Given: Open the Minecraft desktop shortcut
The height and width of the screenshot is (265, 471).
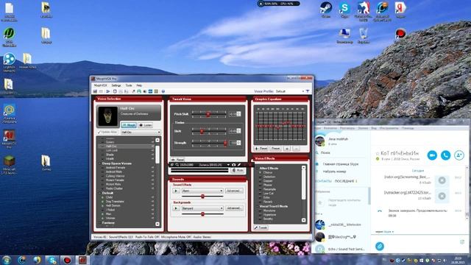Looking at the screenshot, I should point(9,164).
